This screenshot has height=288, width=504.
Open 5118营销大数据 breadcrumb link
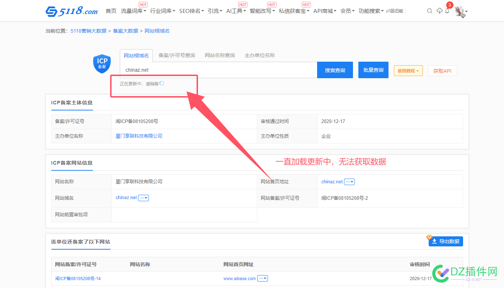coord(89,31)
